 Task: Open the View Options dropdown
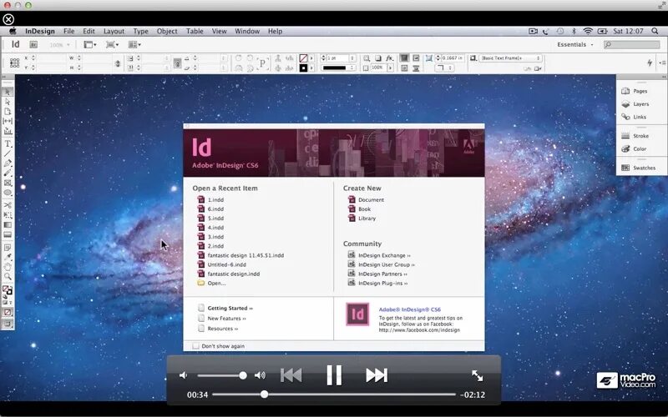(x=90, y=45)
